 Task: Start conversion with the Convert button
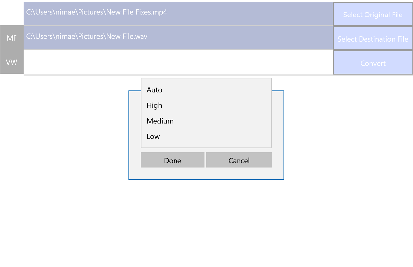[373, 63]
